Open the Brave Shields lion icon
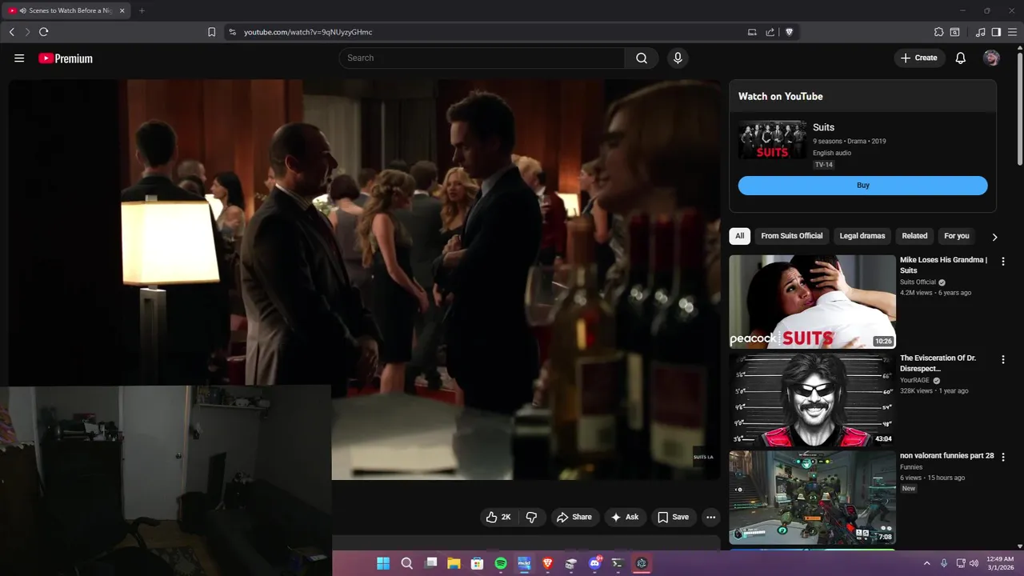Screen dimensions: 1024x576 [790, 32]
